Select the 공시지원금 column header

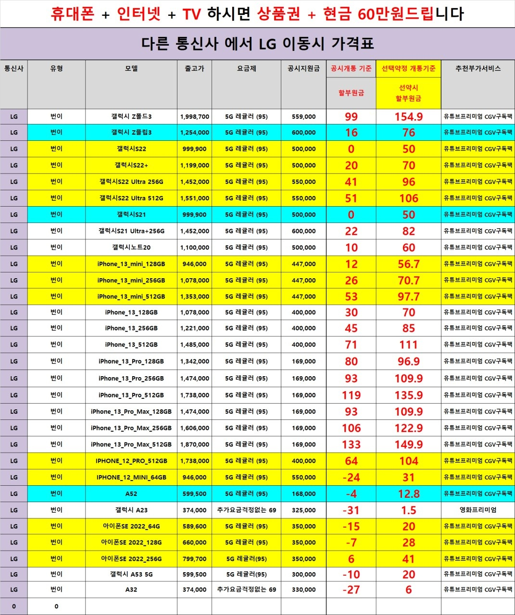pyautogui.click(x=303, y=69)
